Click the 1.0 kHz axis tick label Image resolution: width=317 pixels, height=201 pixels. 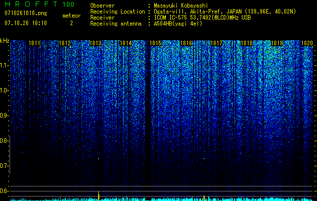(x=4, y=90)
